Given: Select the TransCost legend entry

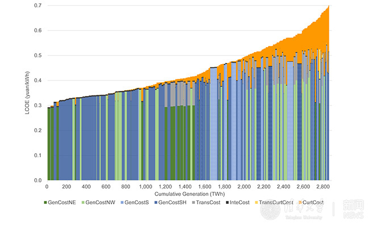Looking at the screenshot, I should tap(208, 202).
